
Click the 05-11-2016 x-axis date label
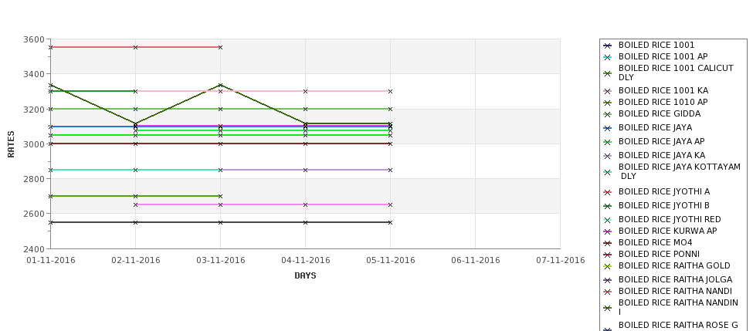tap(391, 261)
